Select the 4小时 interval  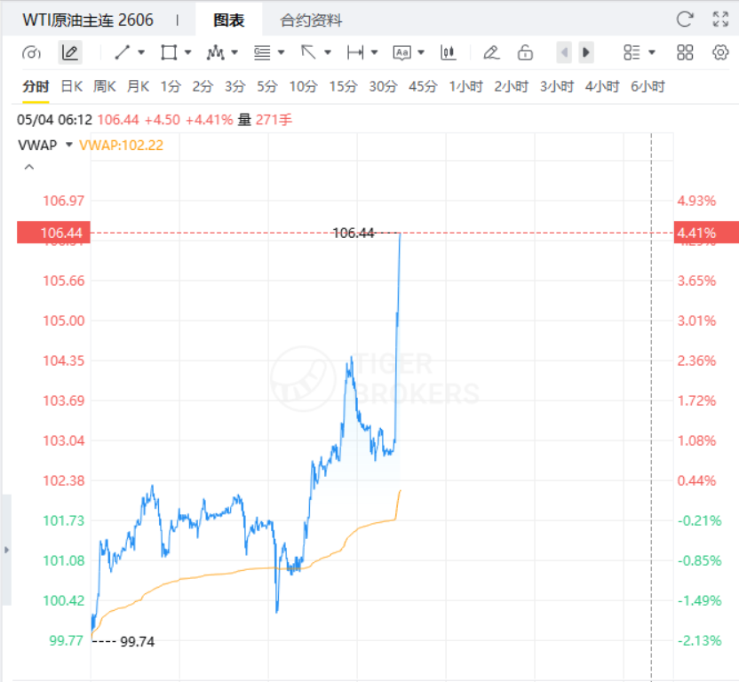(602, 87)
